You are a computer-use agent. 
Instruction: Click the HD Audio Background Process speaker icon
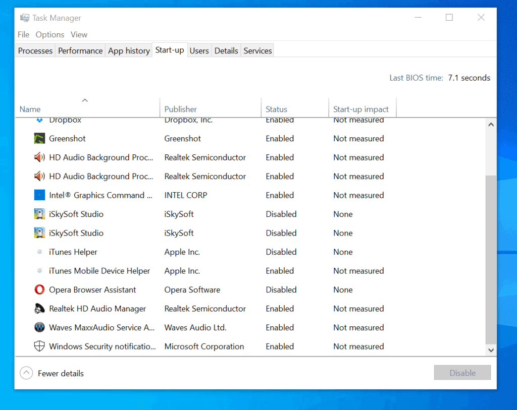click(40, 157)
